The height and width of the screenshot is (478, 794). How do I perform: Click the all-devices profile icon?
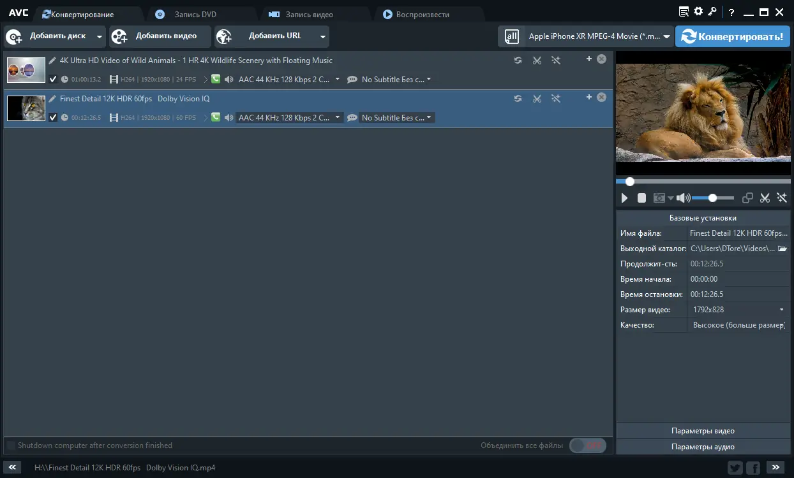512,36
